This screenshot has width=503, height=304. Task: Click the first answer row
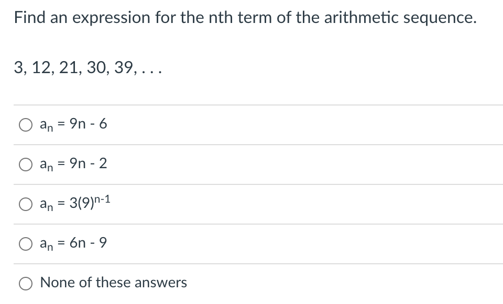tap(251, 124)
